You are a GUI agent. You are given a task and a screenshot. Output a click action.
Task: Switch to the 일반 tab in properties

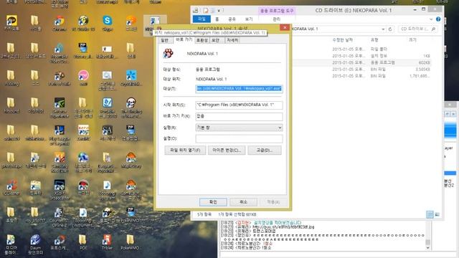pos(165,40)
